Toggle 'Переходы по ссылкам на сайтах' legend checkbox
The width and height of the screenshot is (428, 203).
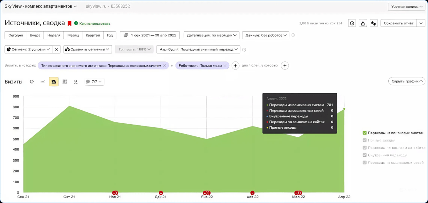tap(364, 148)
